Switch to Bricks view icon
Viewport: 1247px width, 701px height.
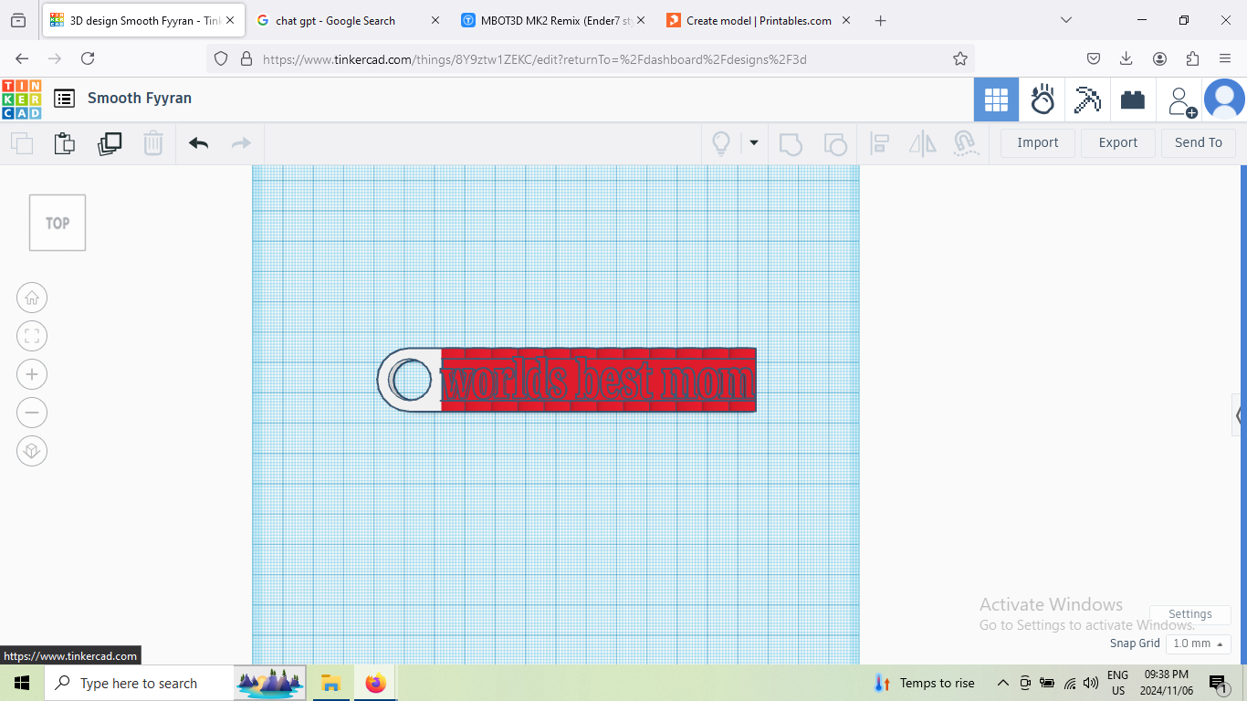point(1133,99)
